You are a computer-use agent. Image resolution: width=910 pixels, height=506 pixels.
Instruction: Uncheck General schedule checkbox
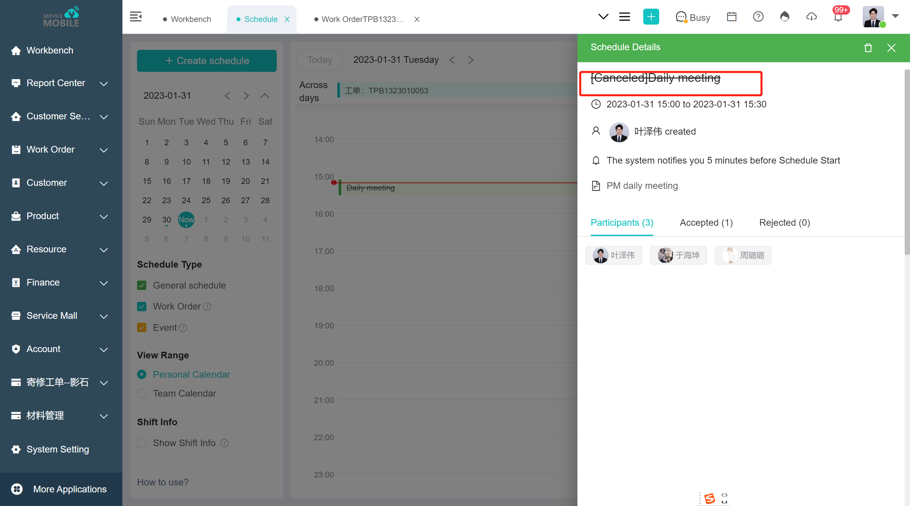click(142, 285)
